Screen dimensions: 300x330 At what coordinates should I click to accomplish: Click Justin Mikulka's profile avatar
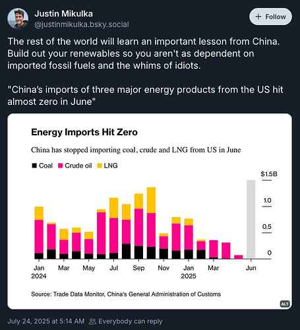click(x=18, y=18)
